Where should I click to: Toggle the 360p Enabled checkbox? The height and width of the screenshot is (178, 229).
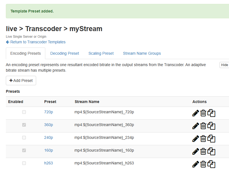[x=24, y=125]
